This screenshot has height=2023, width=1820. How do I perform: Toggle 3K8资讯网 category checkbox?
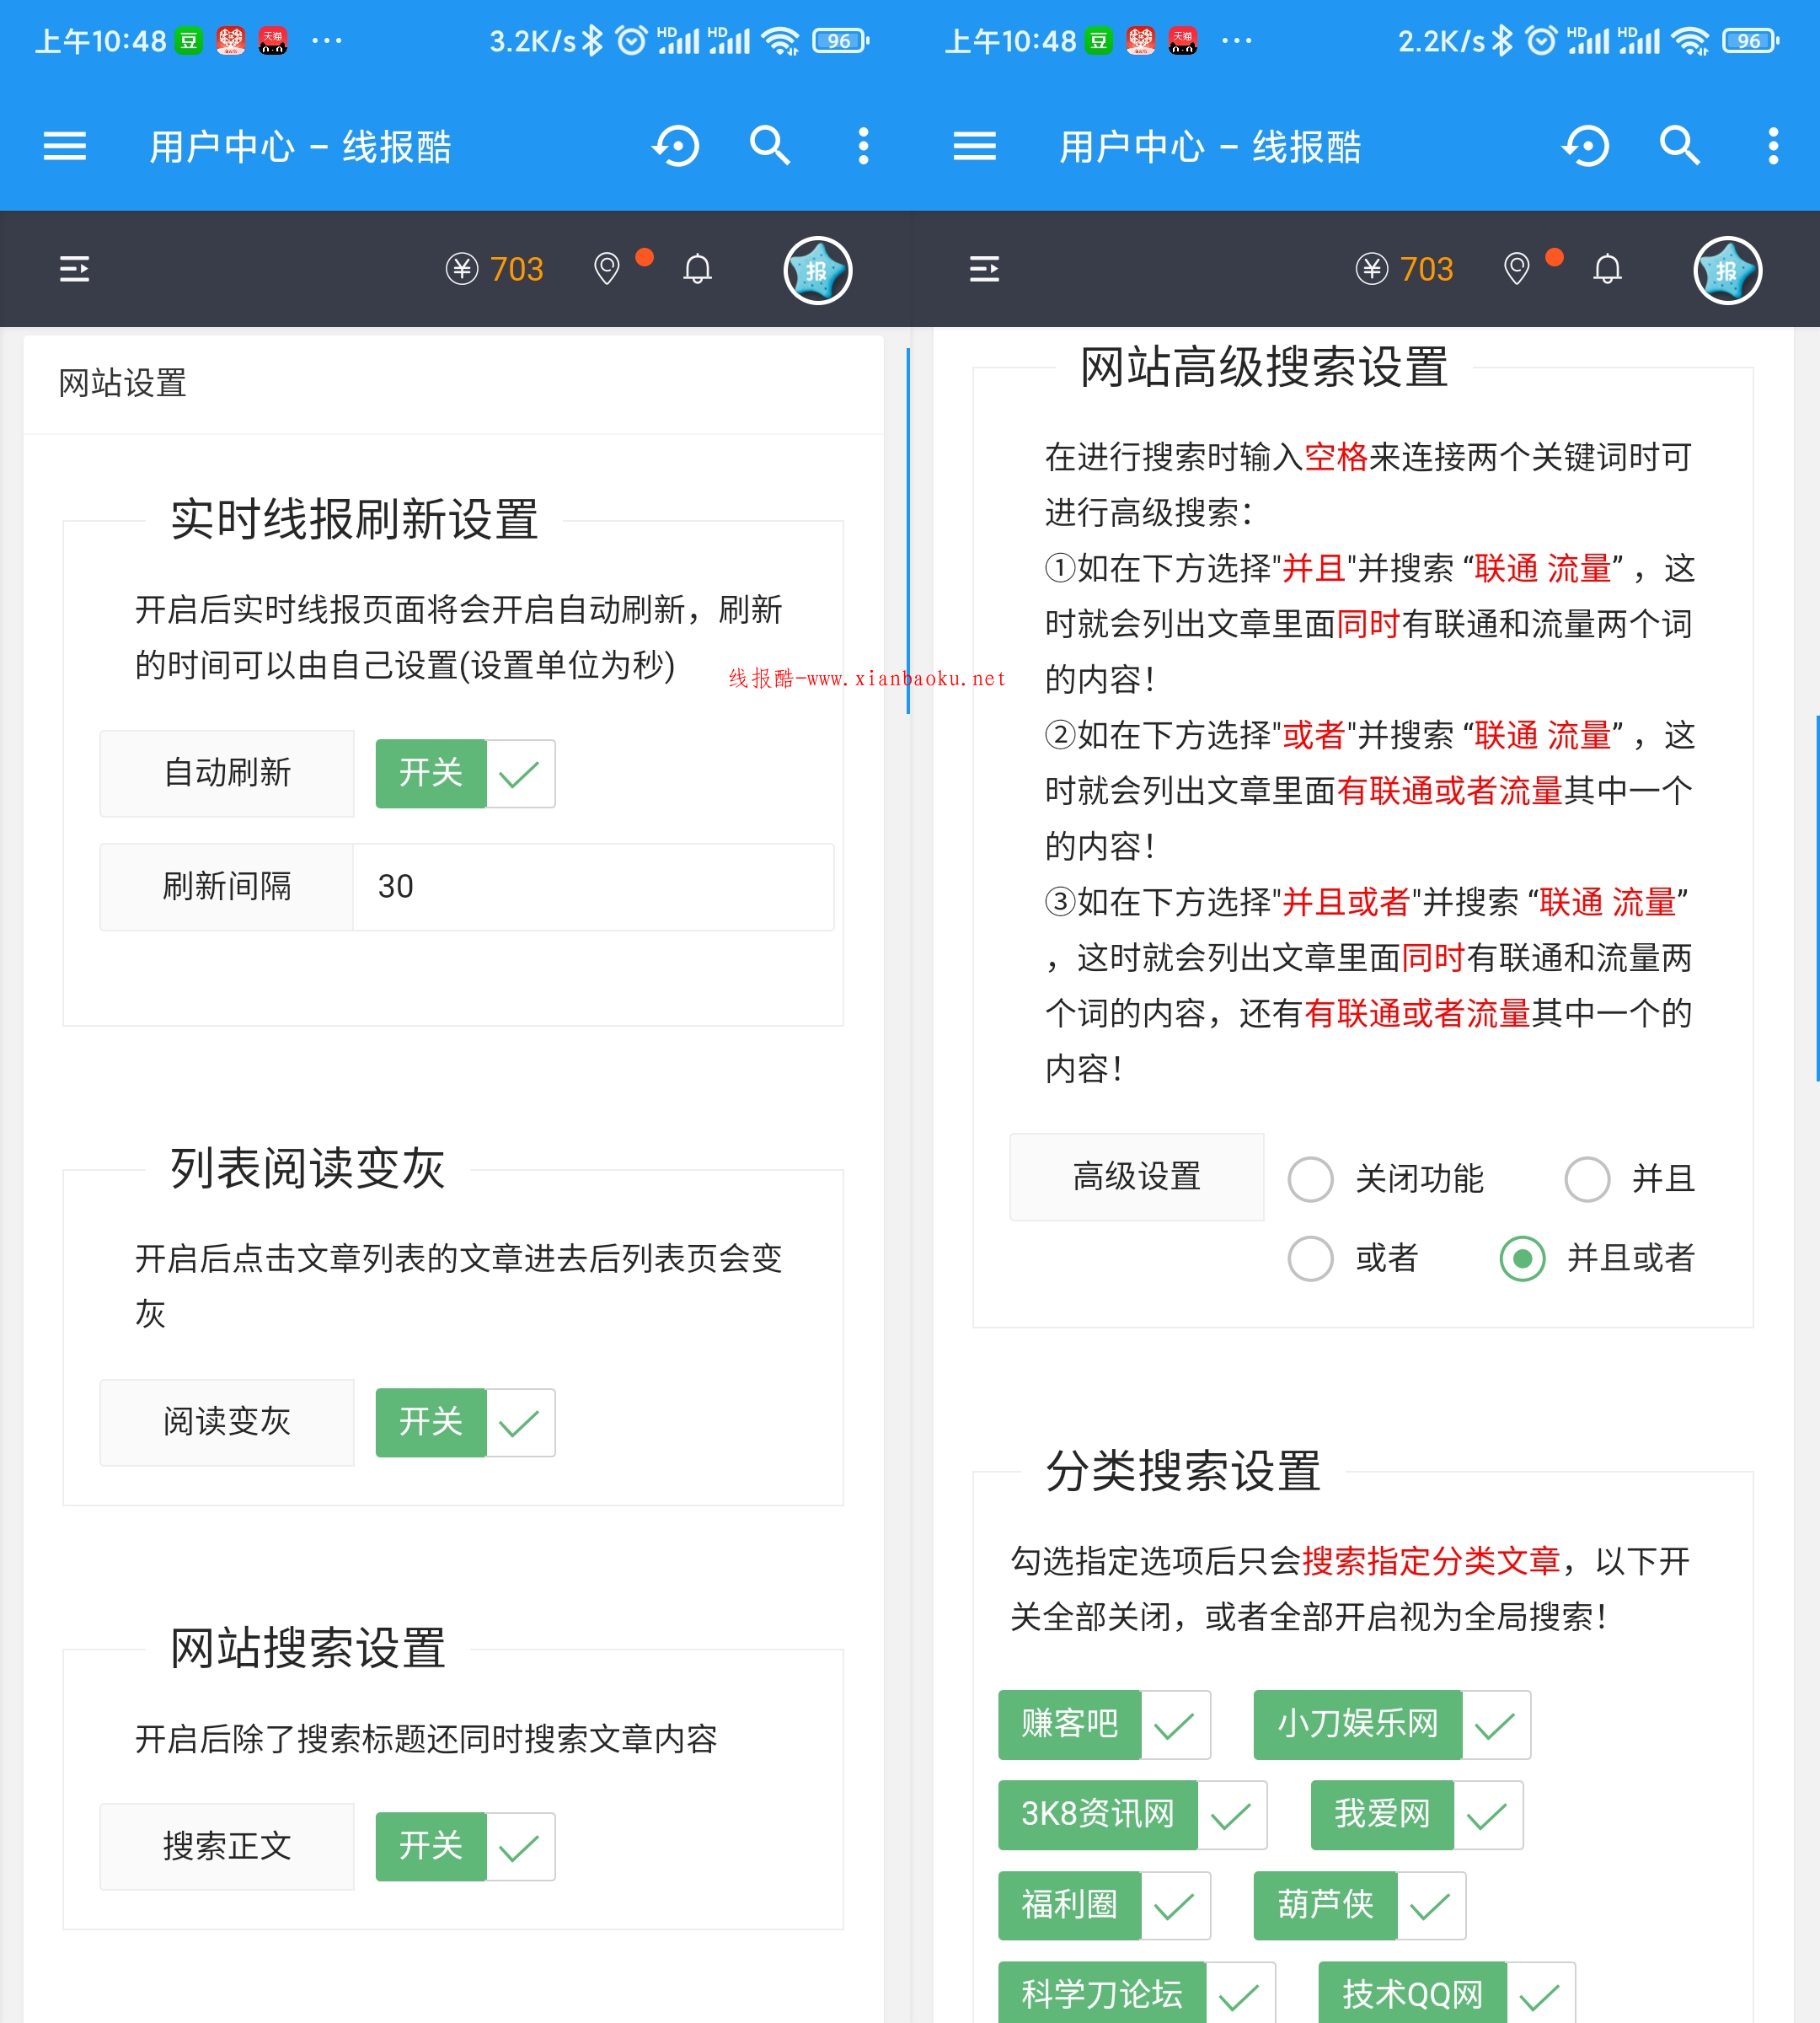[1133, 1815]
